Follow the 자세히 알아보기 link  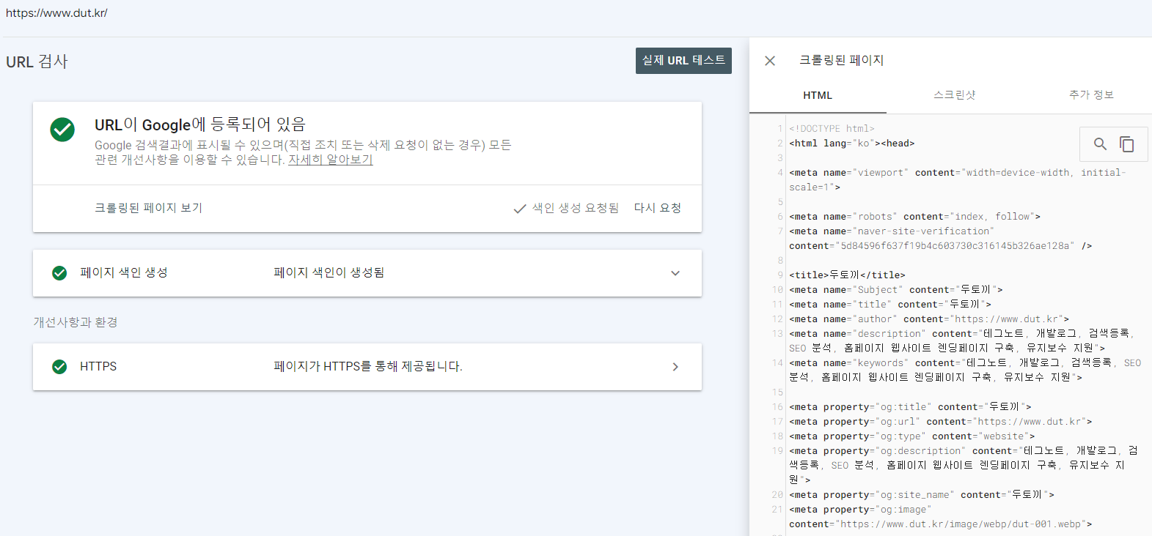331,160
